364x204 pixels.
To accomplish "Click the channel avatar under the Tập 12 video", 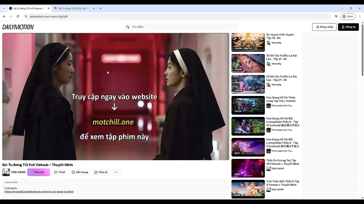I will tap(268, 130).
